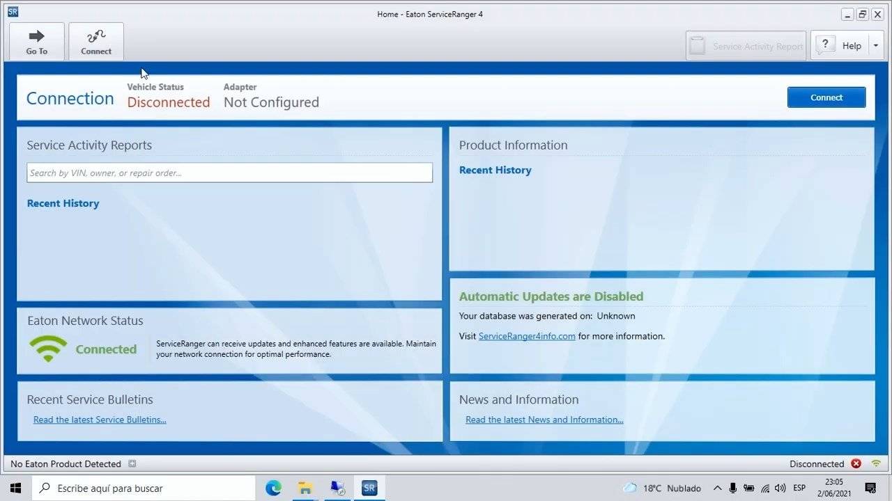892x501 pixels.
Task: Click the Disconnected text in status bar
Action: (x=817, y=463)
